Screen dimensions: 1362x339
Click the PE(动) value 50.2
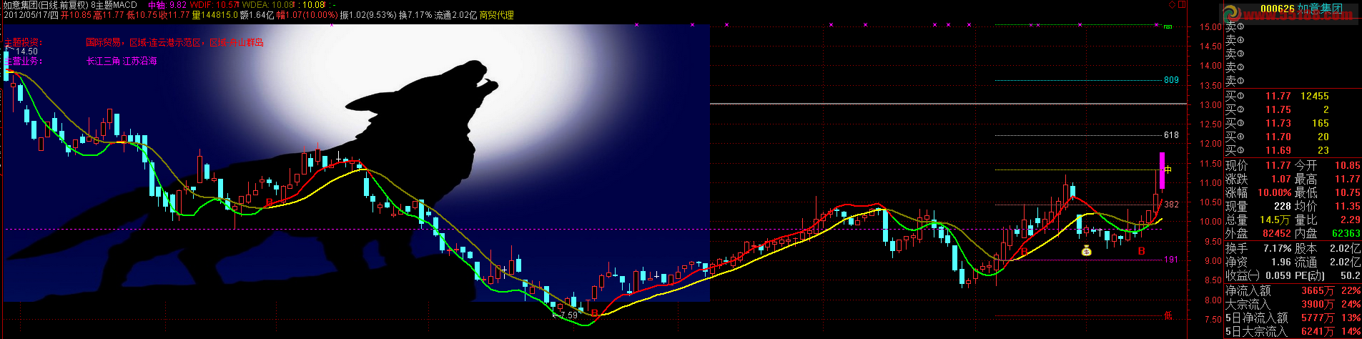click(1350, 275)
